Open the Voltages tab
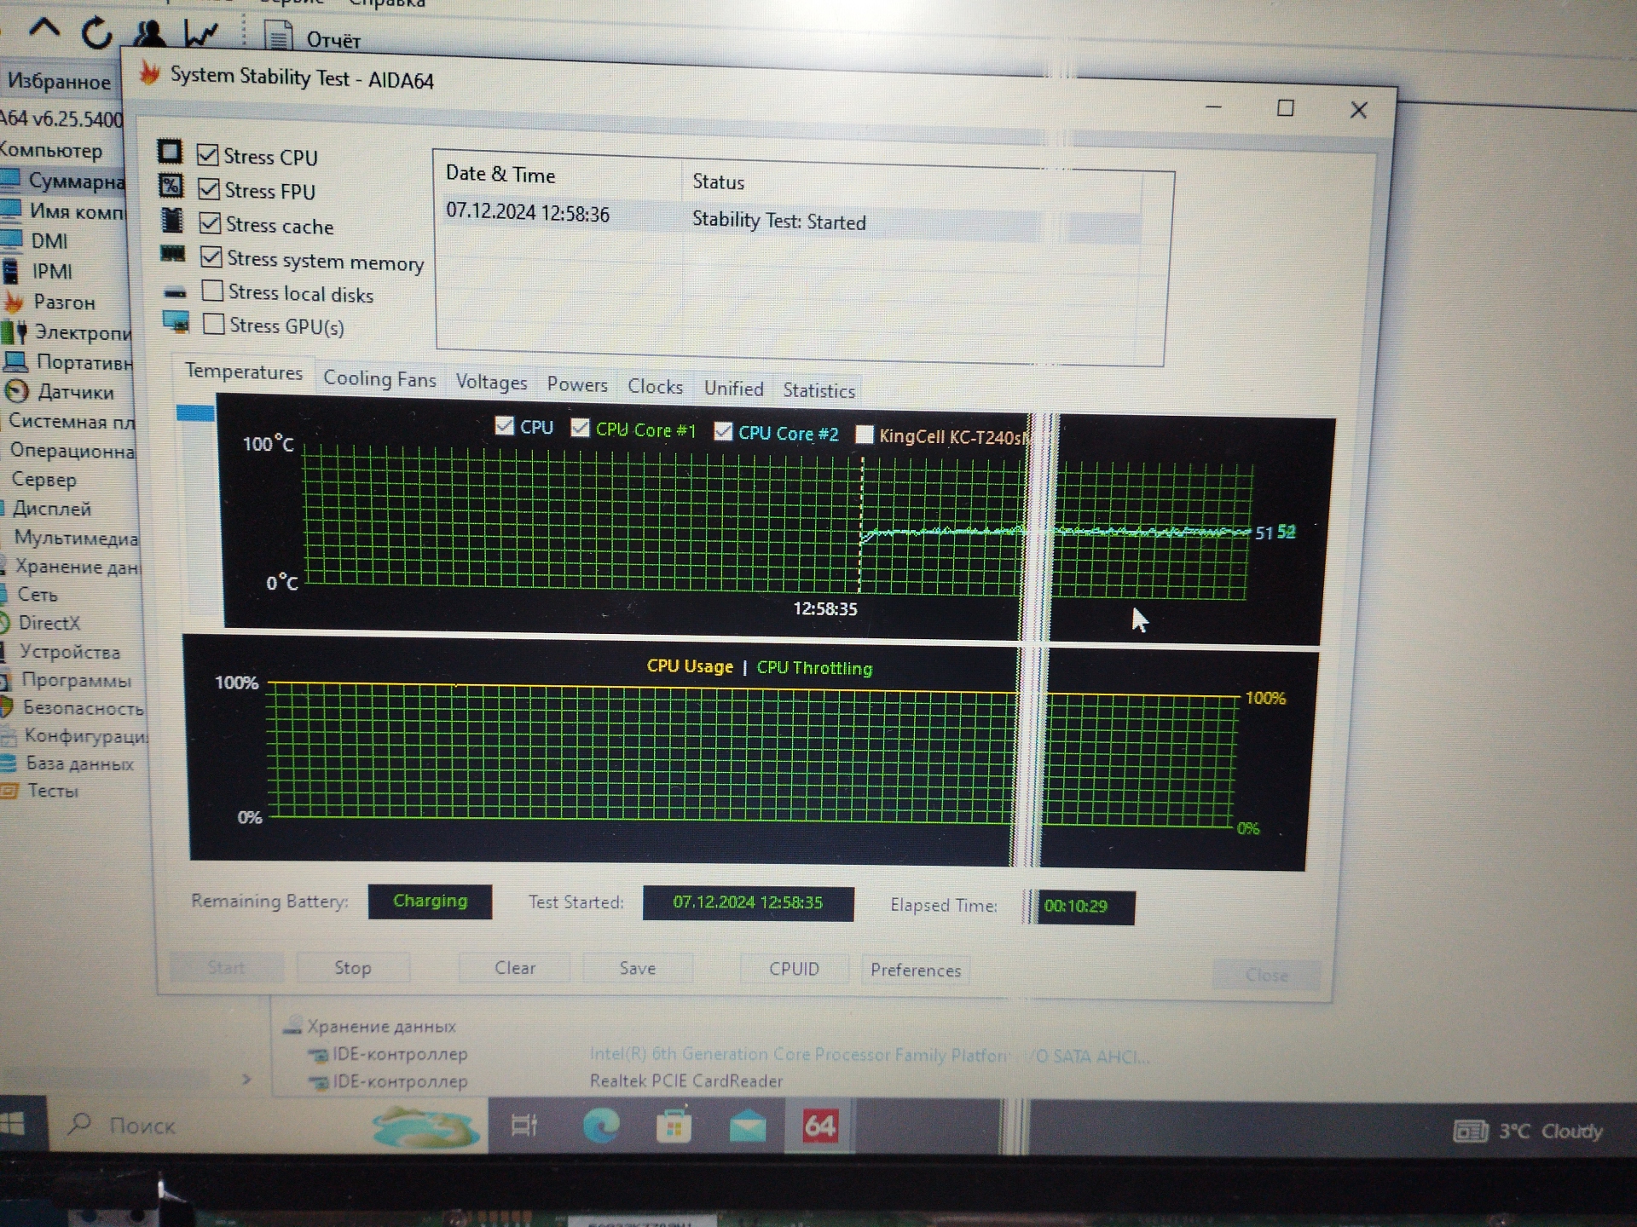The width and height of the screenshot is (1637, 1227). pyautogui.click(x=491, y=383)
